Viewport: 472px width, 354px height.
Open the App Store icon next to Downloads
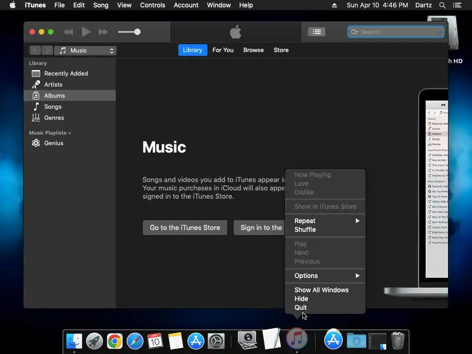[333, 340]
